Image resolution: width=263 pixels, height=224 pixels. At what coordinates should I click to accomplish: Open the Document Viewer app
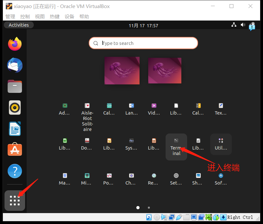87,144
